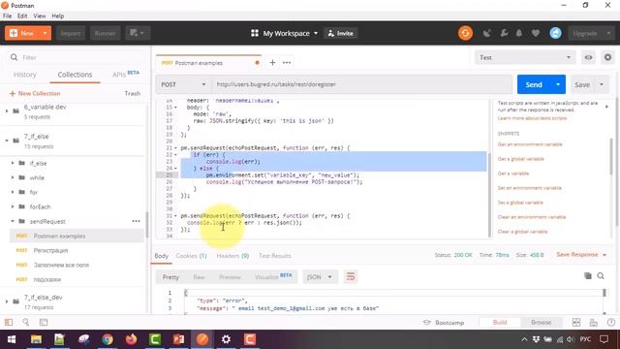
Task: Open the View menu
Action: click(x=39, y=16)
